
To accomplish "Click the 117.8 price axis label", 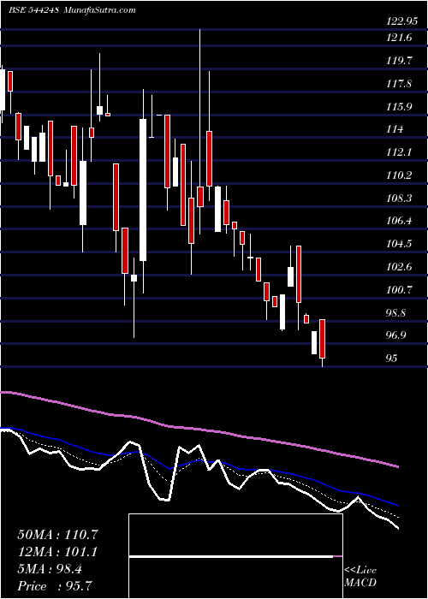I will point(399,83).
